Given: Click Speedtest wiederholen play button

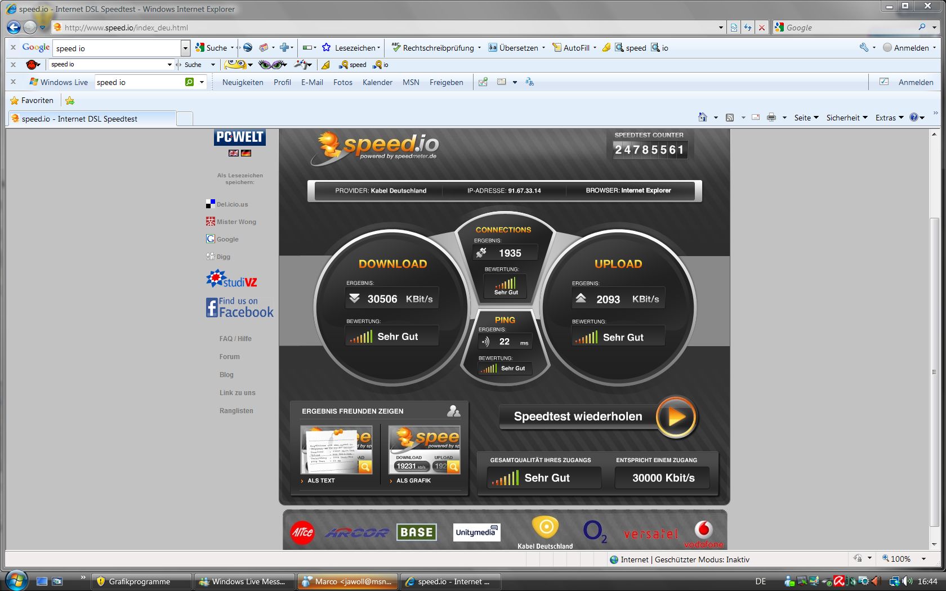Looking at the screenshot, I should point(676,417).
